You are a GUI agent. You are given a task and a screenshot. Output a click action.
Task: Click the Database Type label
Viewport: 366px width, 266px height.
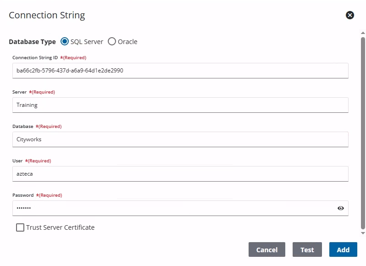coord(32,42)
